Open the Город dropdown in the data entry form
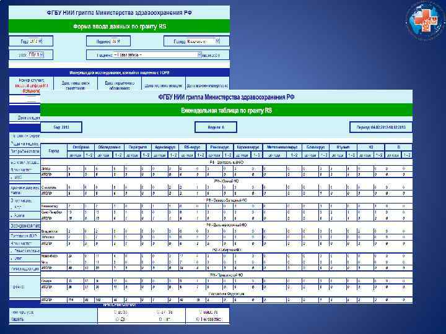 [203, 41]
